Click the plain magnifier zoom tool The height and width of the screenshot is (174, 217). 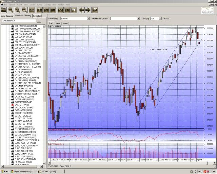coord(11,10)
